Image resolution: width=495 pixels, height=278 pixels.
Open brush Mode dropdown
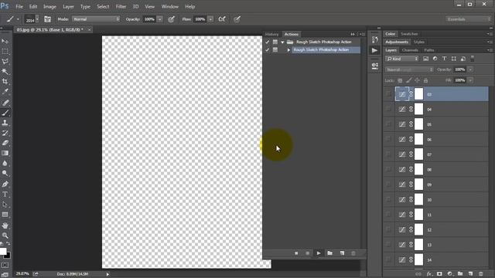point(96,19)
